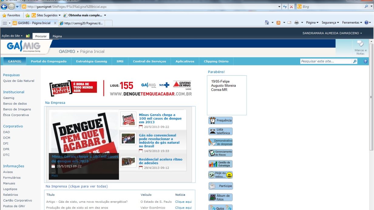Viewport: 374px width, 210px height.
Task: Click the Pesquisar este site search field
Action: coord(326,61)
